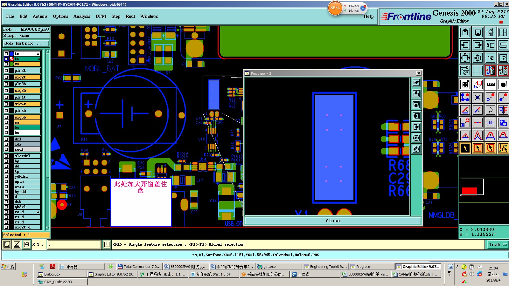
Task: Open the Inch units selector
Action: coord(497,245)
